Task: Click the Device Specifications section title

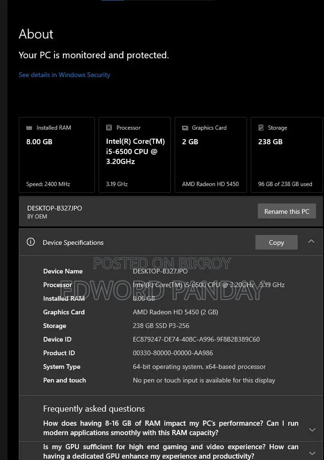Action: coord(73,242)
